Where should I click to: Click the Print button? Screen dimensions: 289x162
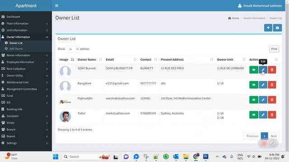tap(274, 49)
